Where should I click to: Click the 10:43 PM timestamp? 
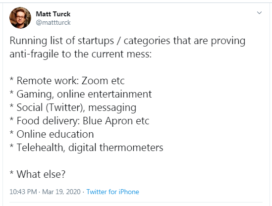(x=23, y=192)
